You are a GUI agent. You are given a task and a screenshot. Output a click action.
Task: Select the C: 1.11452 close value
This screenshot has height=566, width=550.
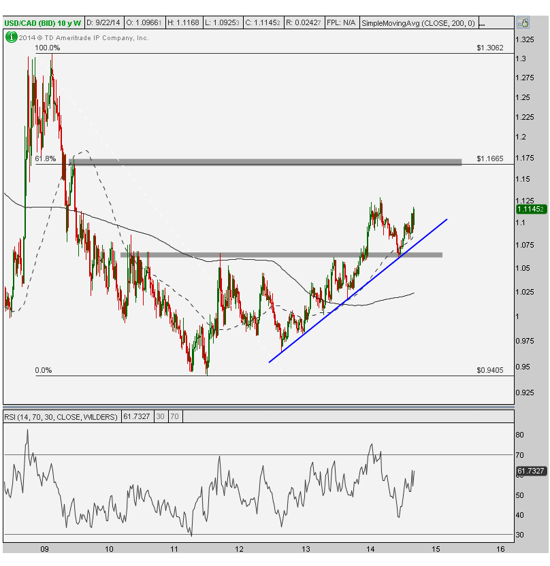[263, 22]
